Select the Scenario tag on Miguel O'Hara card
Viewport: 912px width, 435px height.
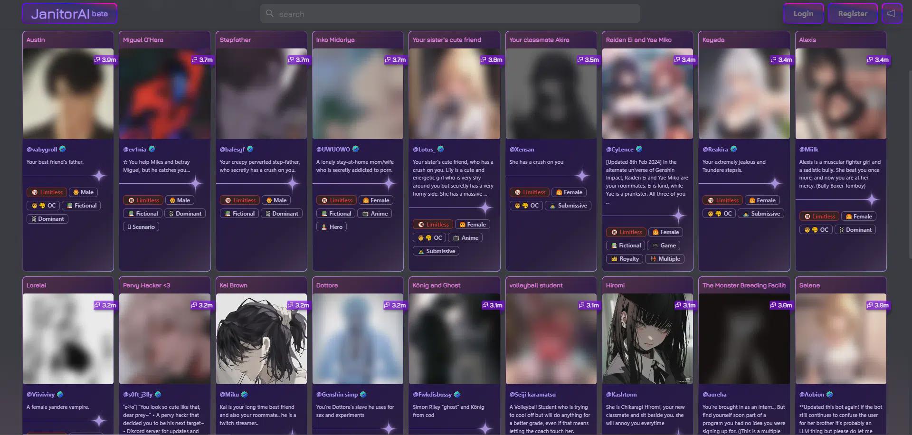tap(141, 227)
